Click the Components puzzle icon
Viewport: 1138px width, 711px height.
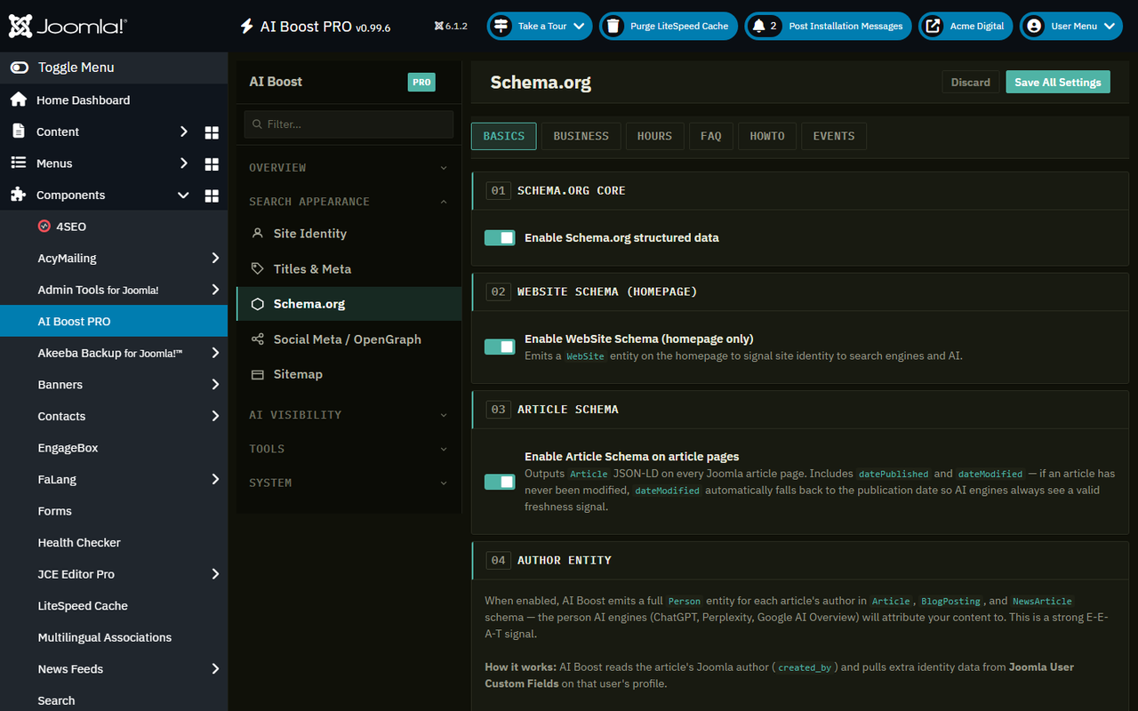click(x=18, y=195)
